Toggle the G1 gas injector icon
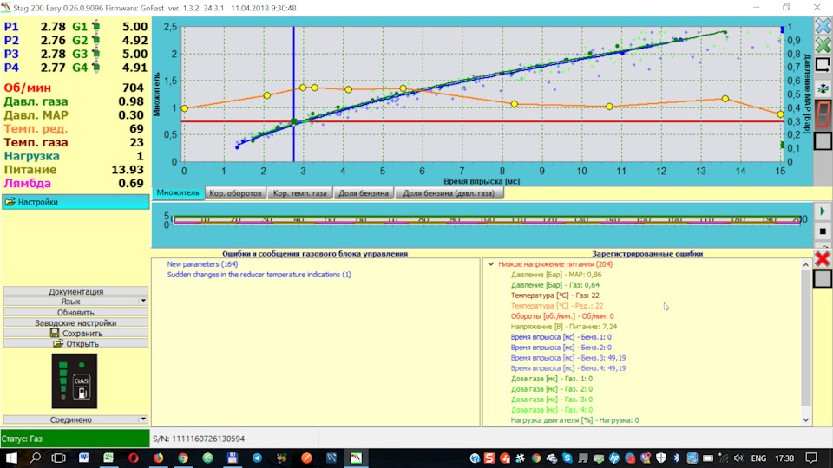The image size is (833, 468). pos(95,26)
